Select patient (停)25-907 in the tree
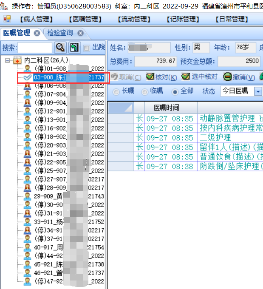 tap(70, 171)
